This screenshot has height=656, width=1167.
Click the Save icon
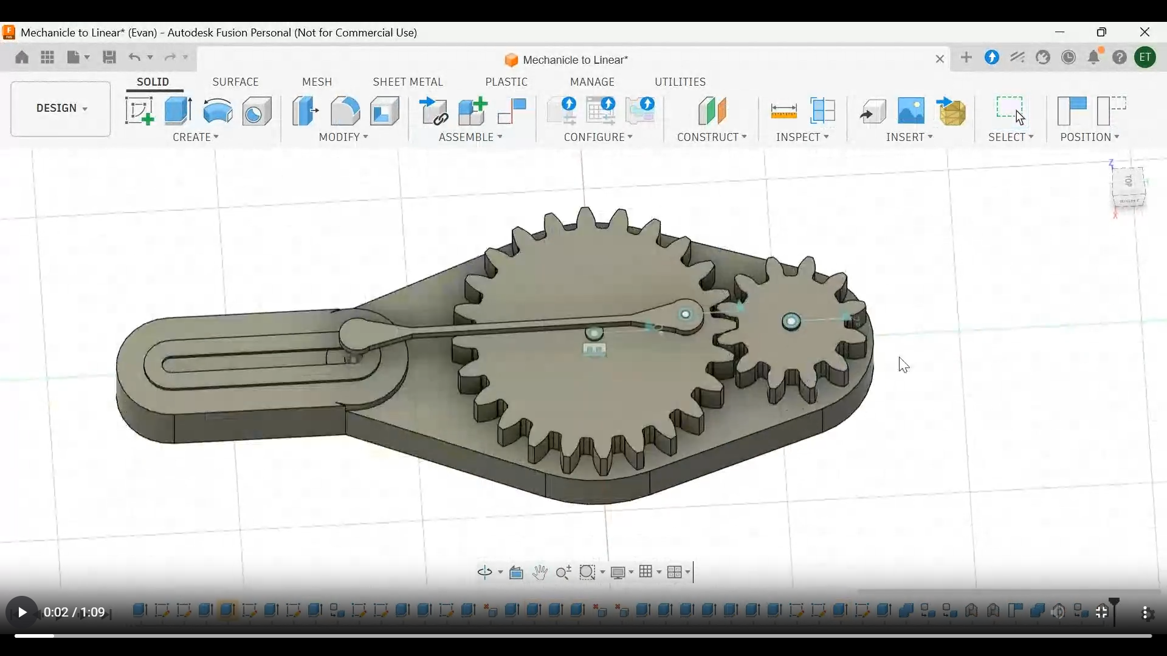[109, 57]
